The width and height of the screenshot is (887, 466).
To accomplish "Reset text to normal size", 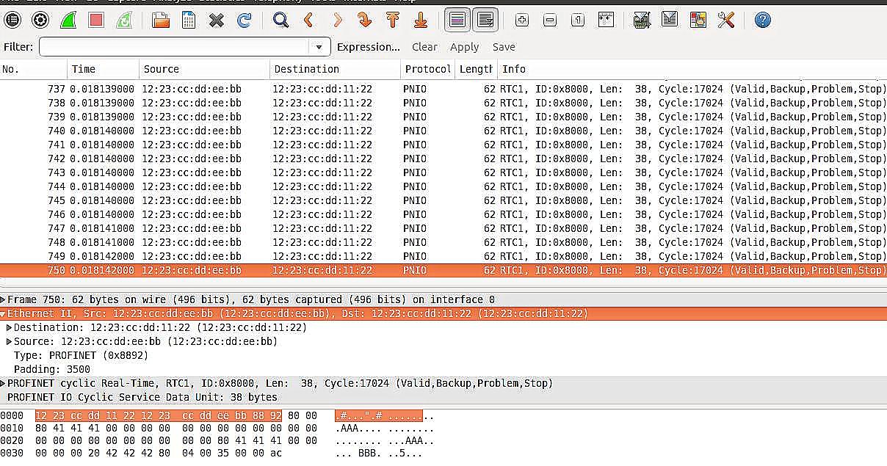I will pyautogui.click(x=578, y=20).
